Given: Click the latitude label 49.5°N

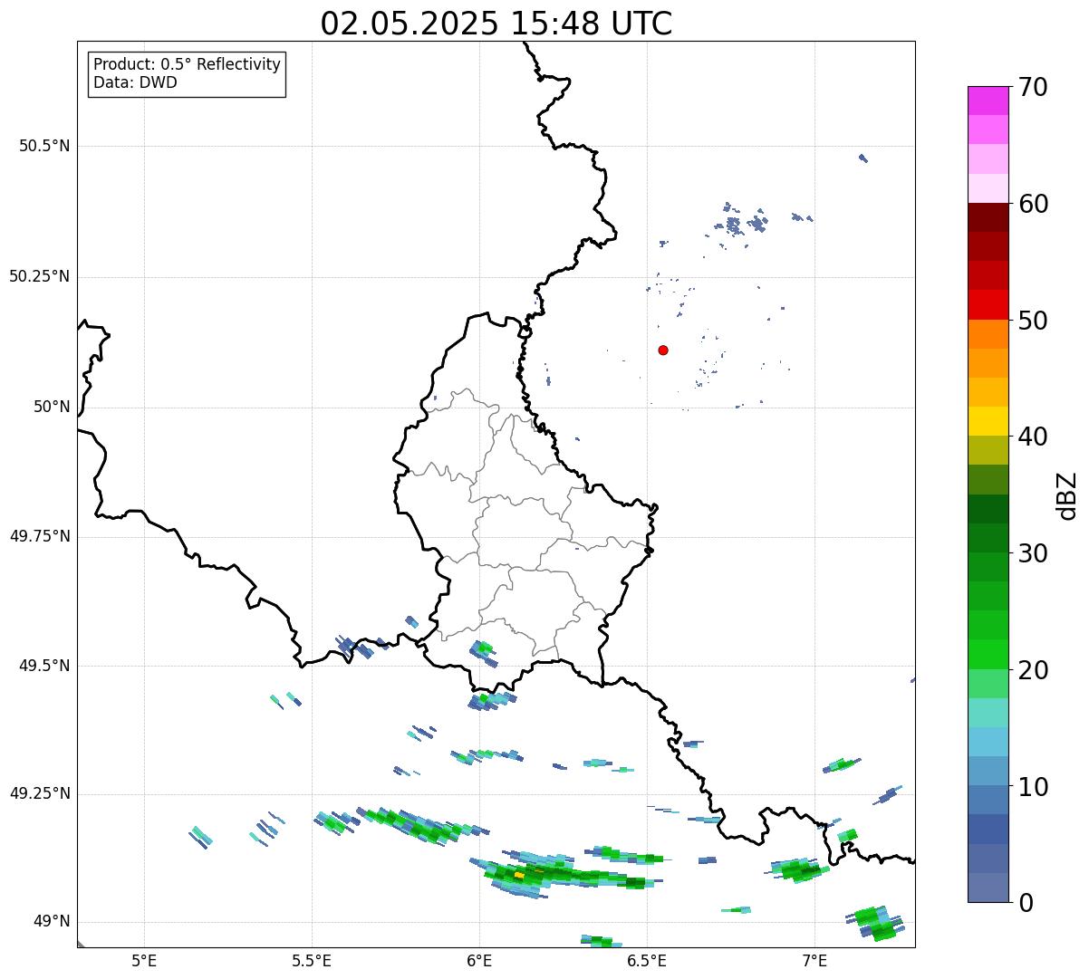Looking at the screenshot, I should click(x=44, y=666).
